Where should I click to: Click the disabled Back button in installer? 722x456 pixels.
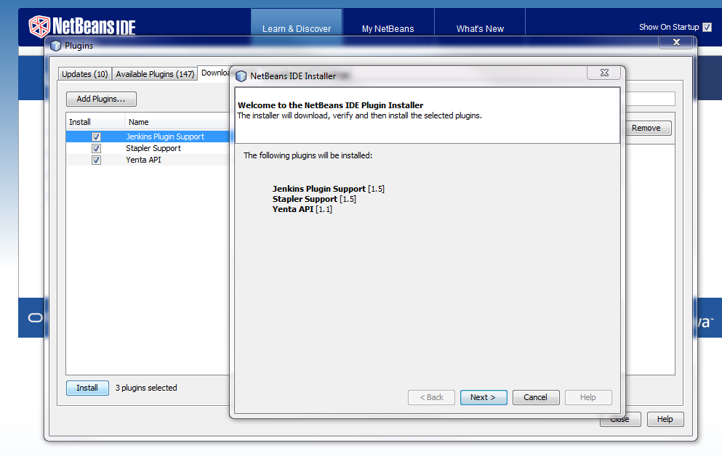coord(431,398)
